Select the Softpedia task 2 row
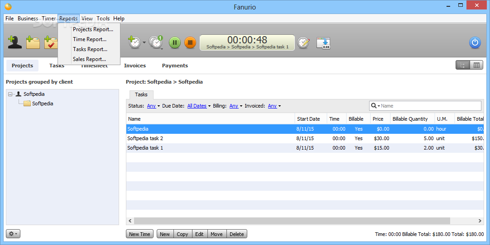 (x=305, y=138)
